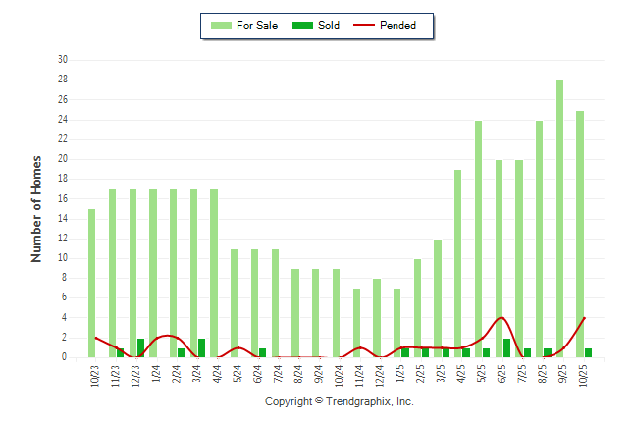
Task: Open the Copyright Trendgraphix, Inc. link
Action: click(339, 401)
